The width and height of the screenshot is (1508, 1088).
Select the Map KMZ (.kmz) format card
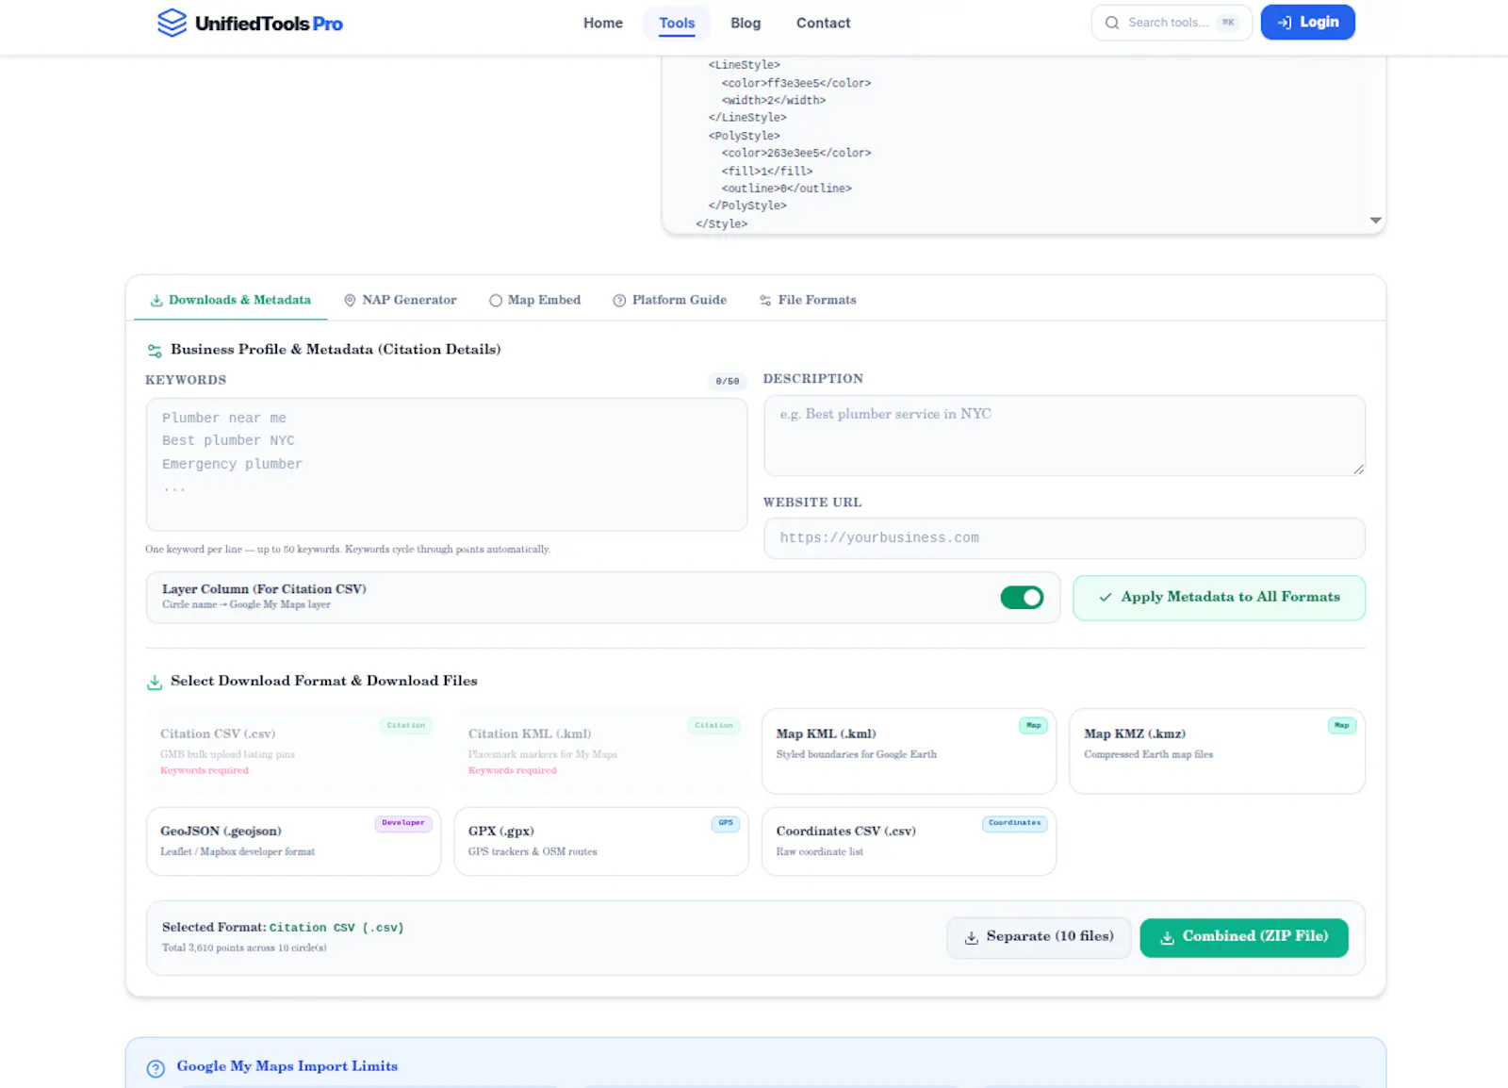click(1217, 751)
